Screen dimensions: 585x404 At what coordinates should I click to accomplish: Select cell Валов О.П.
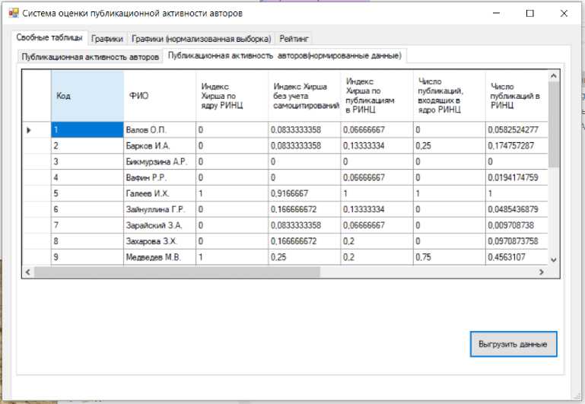160,130
